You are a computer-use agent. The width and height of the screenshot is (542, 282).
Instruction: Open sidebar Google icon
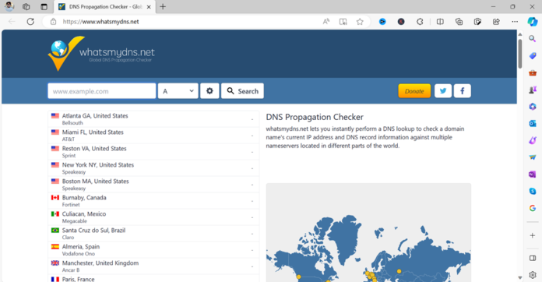(x=533, y=208)
